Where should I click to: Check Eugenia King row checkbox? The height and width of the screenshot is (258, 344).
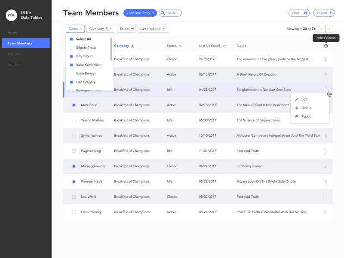pyautogui.click(x=74, y=151)
